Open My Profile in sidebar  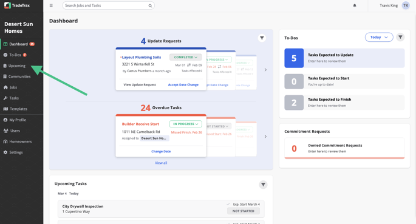tap(18, 120)
